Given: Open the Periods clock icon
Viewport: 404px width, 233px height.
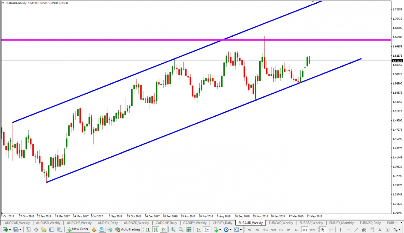Looking at the screenshot, I should point(226,229).
